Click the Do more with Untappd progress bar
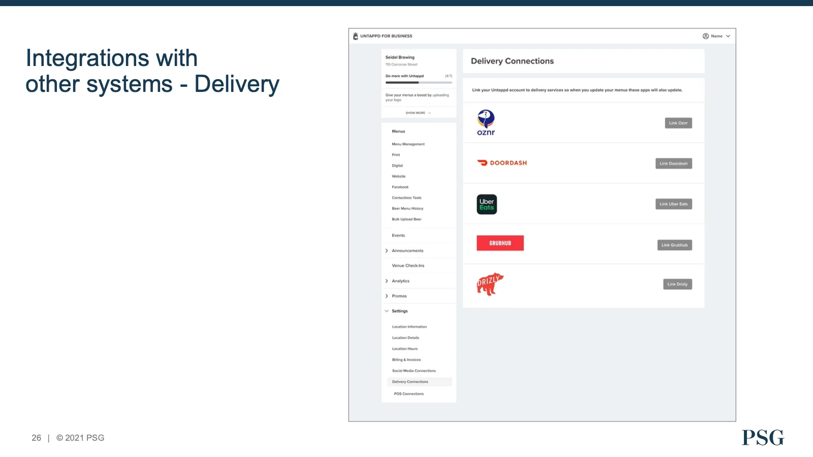This screenshot has width=813, height=457. [419, 82]
